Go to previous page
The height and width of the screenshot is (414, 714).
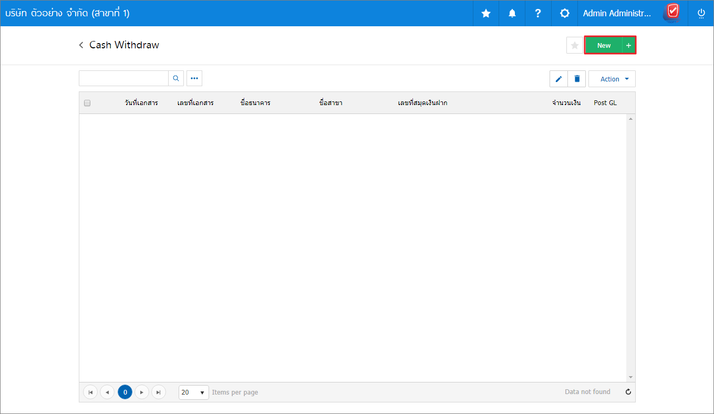[x=107, y=392]
